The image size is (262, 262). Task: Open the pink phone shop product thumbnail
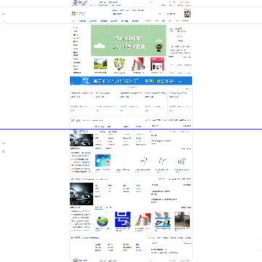tap(157, 64)
